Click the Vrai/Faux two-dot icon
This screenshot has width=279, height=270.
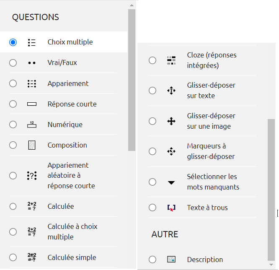pyautogui.click(x=32, y=63)
